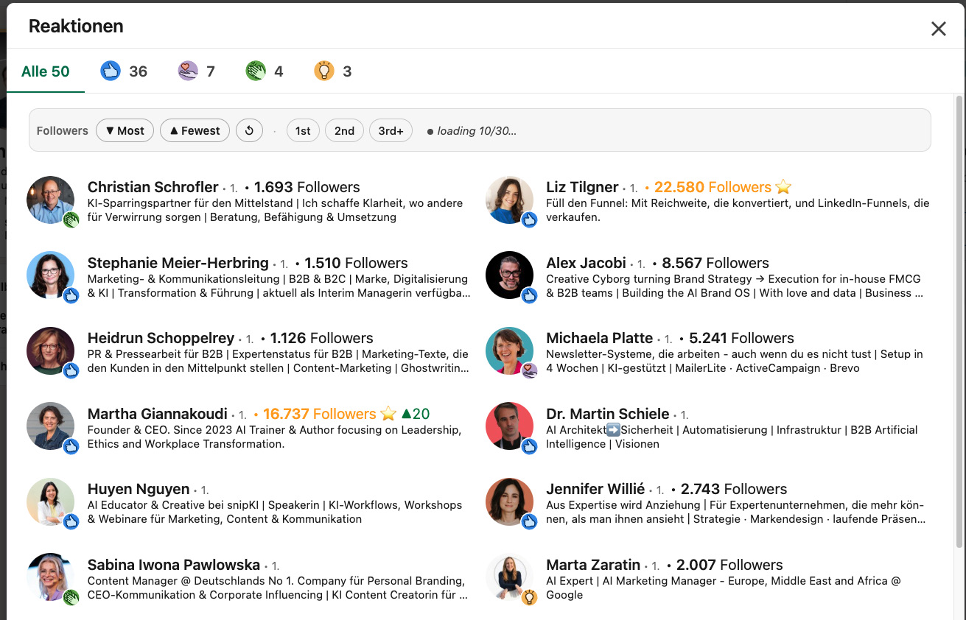
Task: Click Alex Jacobi's avatar
Action: 509,276
